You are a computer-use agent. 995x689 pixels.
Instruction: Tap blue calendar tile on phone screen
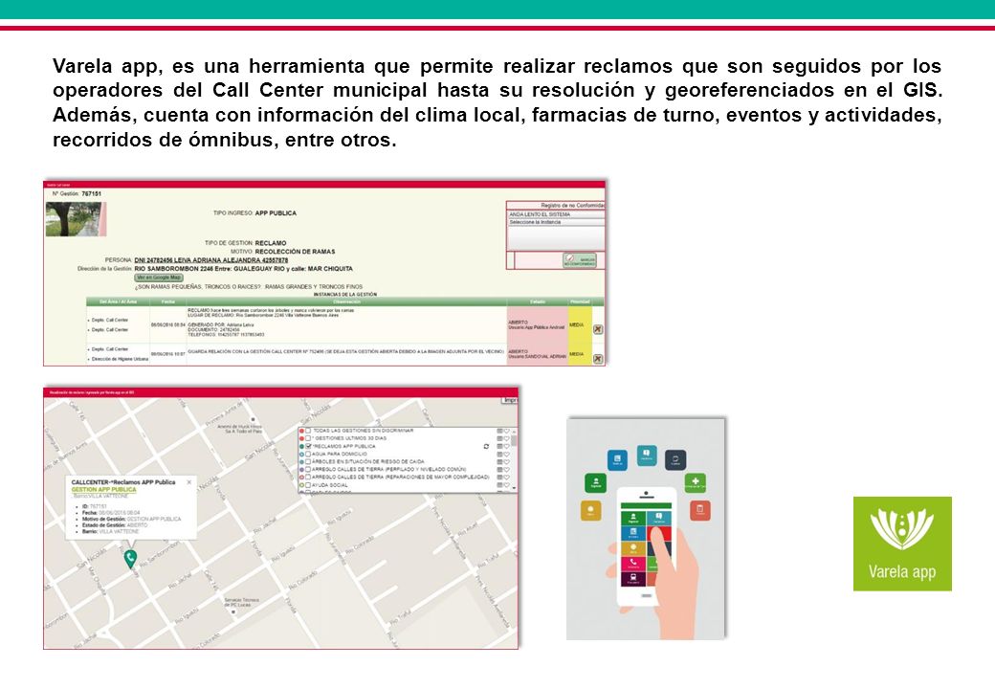pos(632,534)
